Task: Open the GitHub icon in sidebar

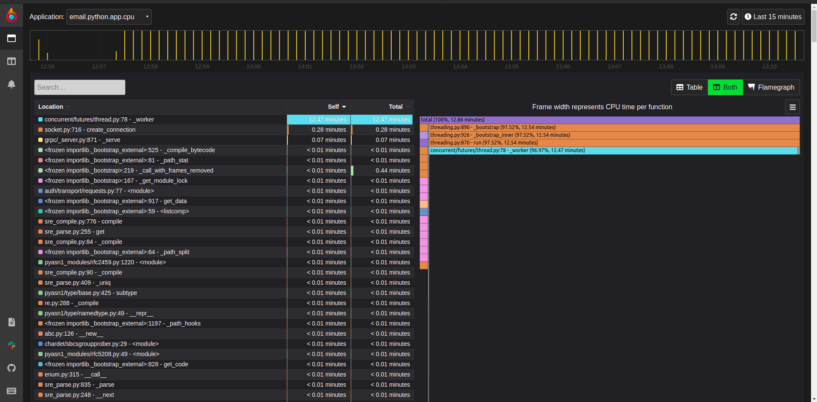Action: pos(11,368)
